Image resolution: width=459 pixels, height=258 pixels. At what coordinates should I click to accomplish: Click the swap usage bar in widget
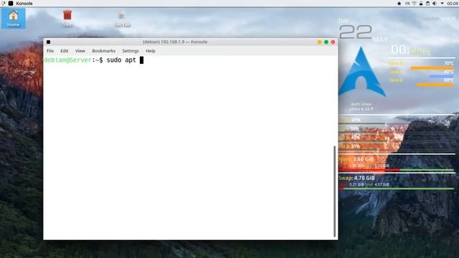(396, 188)
